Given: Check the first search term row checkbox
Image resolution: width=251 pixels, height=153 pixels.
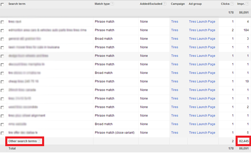Looking at the screenshot, I should pos(2,22).
